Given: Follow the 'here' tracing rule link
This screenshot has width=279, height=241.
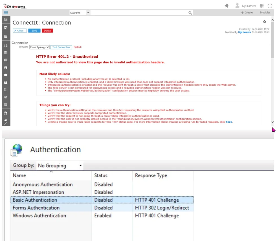Looking at the screenshot, I should [x=229, y=122].
